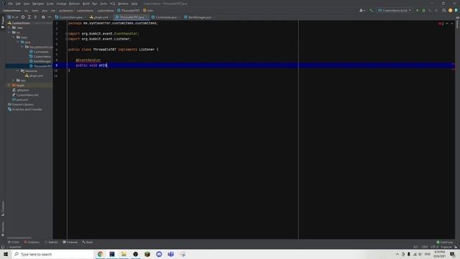This screenshot has height=259, width=460.
Task: Open the Code menu
Action: pos(50,4)
